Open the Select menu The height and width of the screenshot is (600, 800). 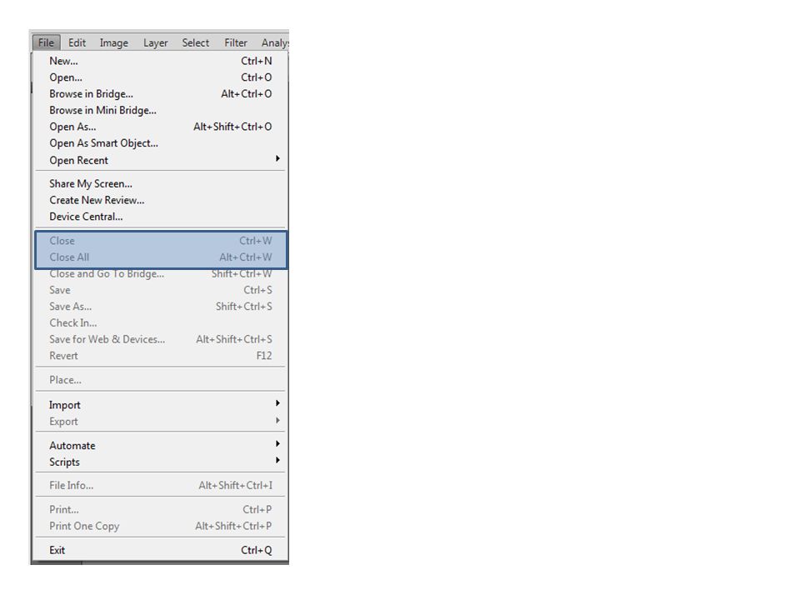(x=195, y=42)
